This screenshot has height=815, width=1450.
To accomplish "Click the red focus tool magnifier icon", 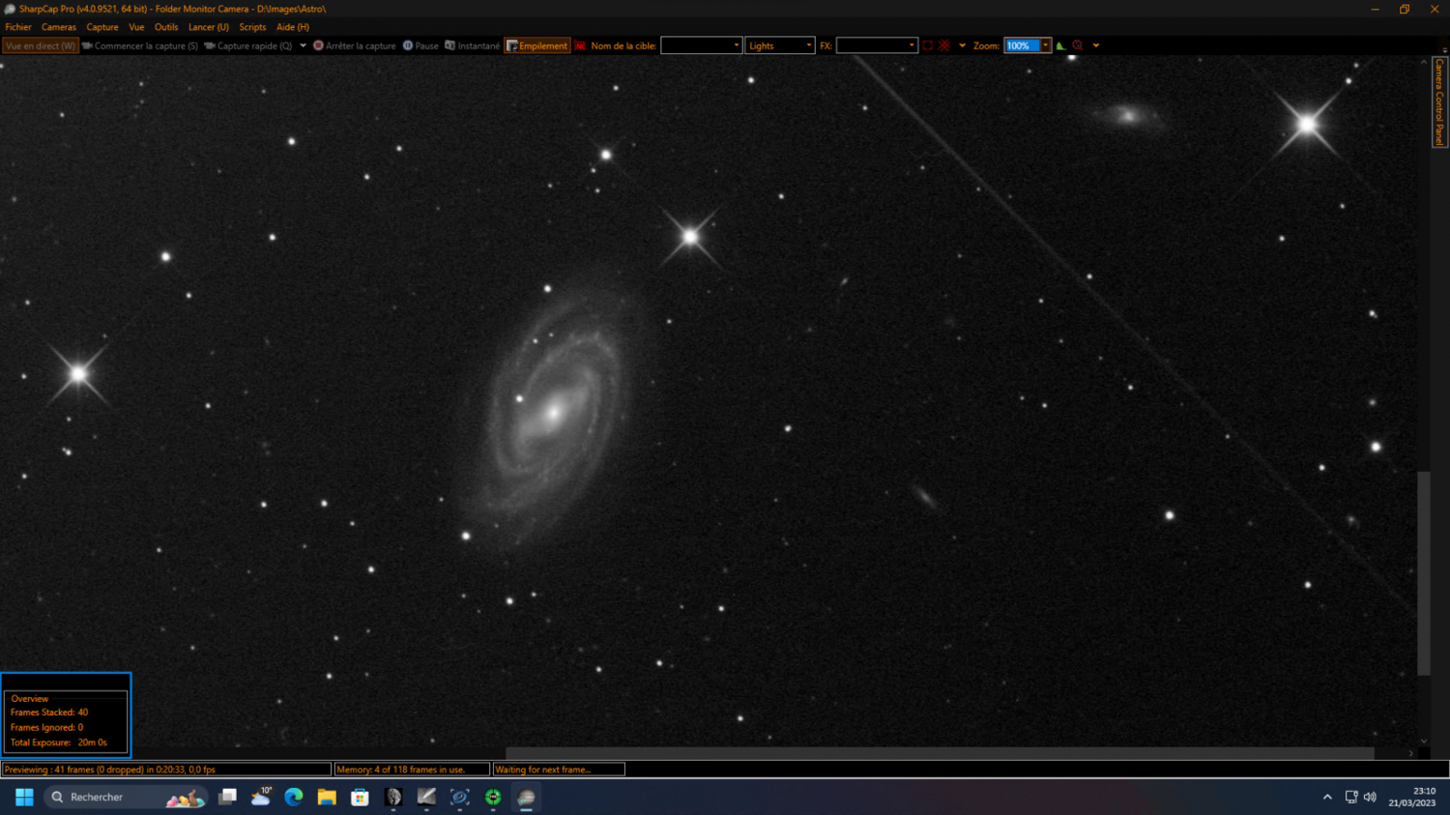I will (x=1078, y=45).
